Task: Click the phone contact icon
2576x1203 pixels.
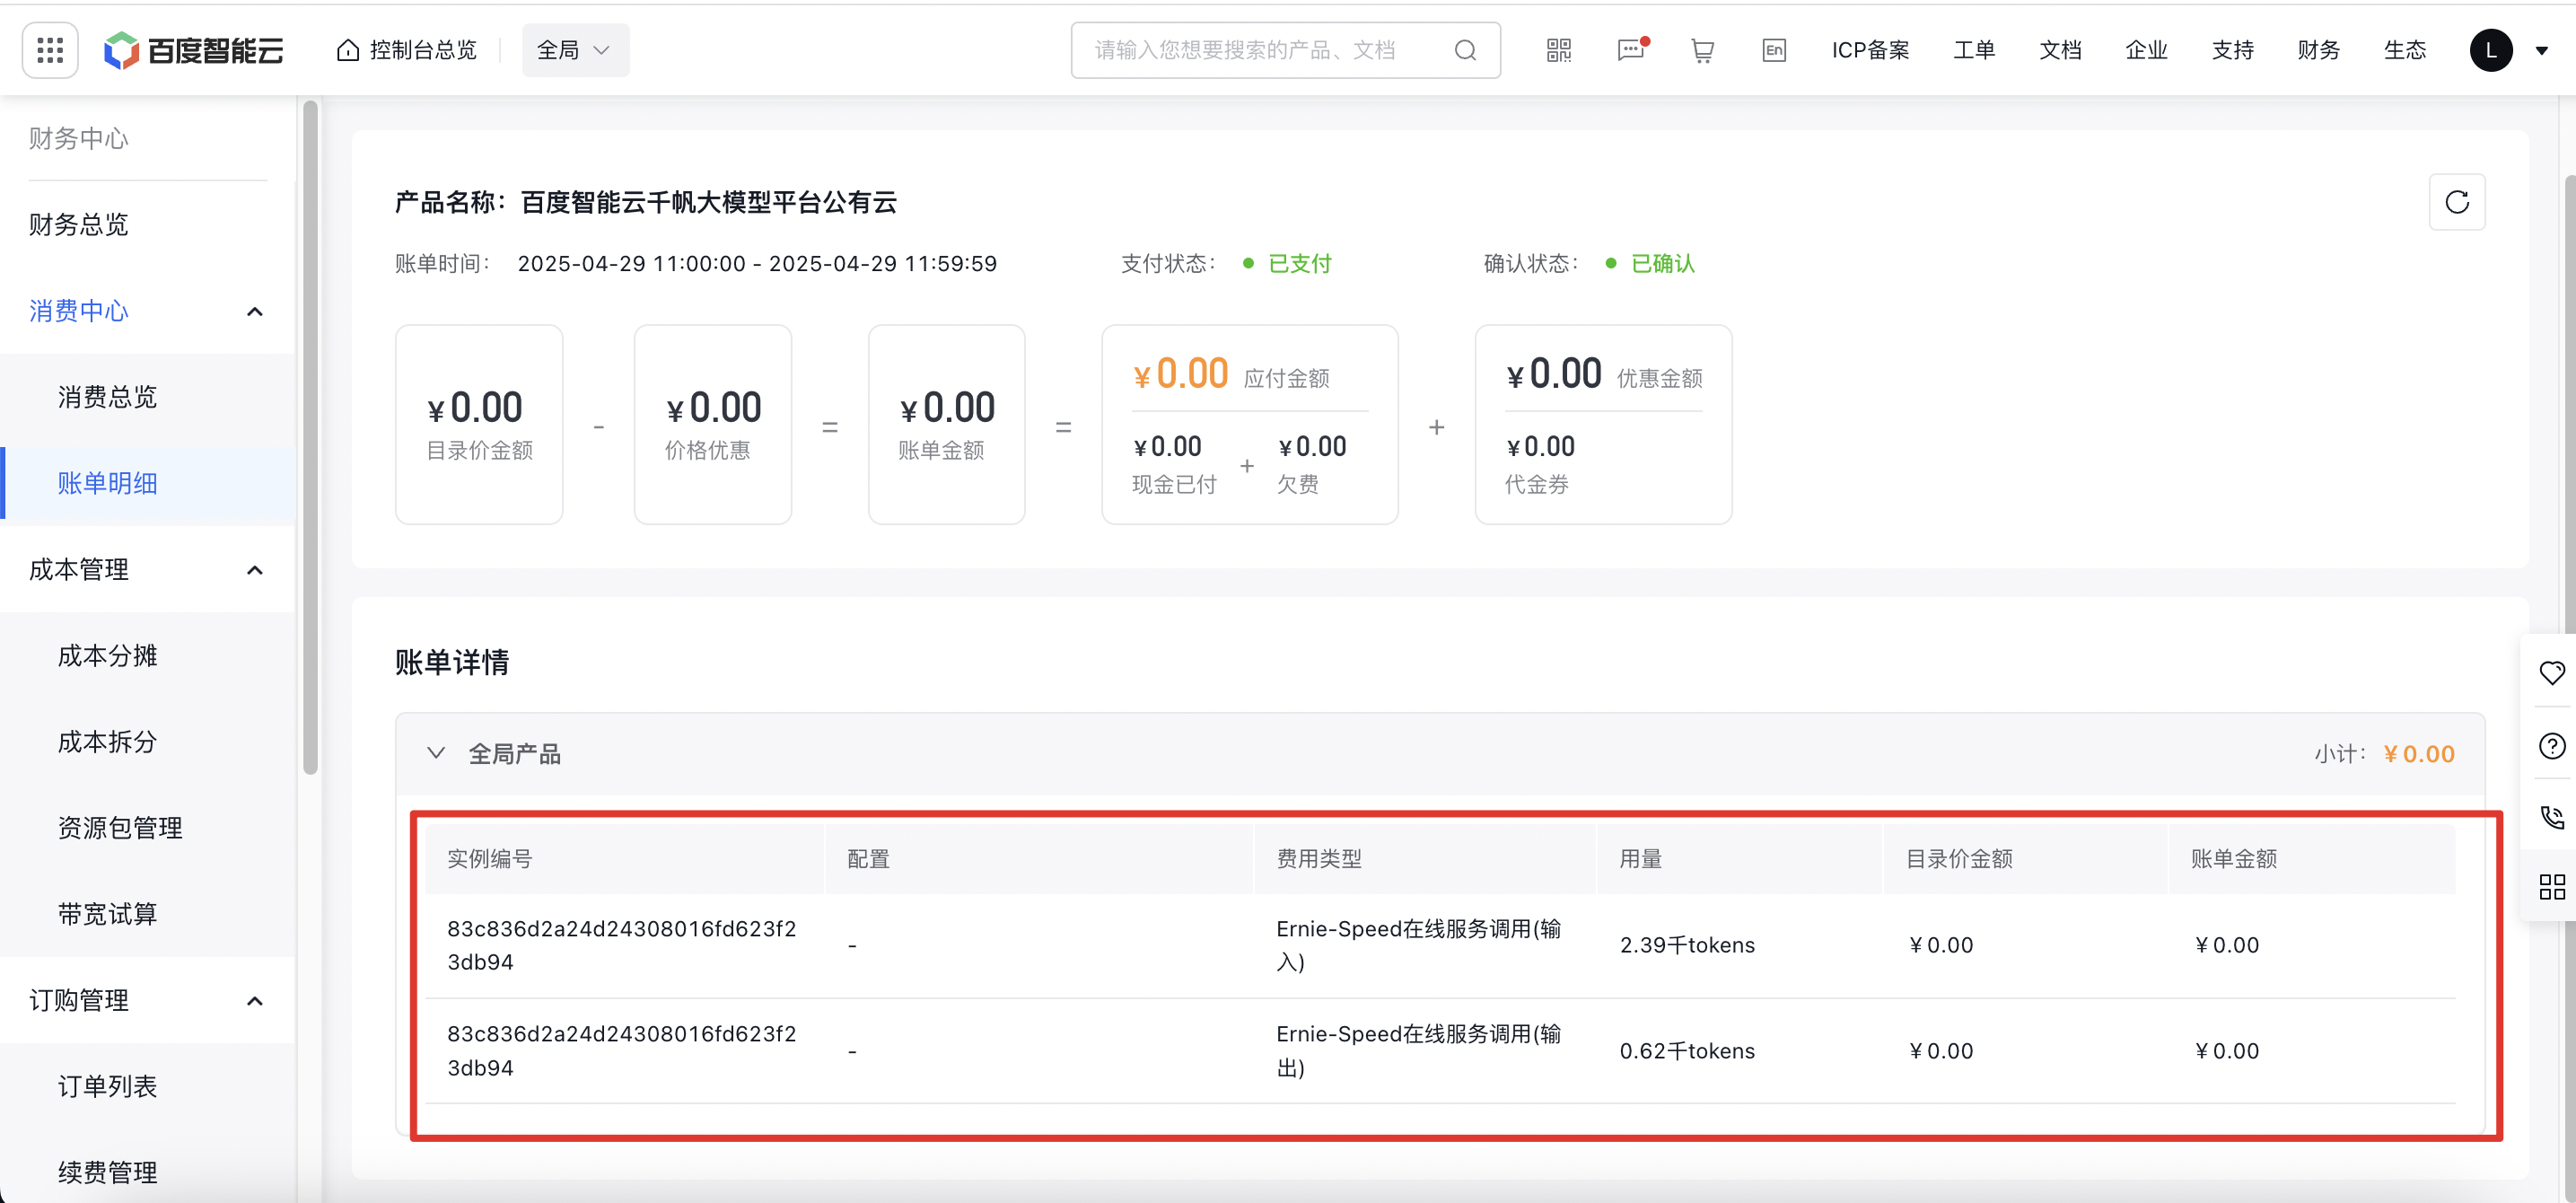Action: 2552,816
